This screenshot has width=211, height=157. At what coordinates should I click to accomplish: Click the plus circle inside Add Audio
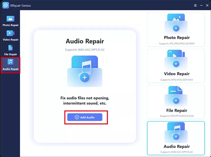(77, 117)
